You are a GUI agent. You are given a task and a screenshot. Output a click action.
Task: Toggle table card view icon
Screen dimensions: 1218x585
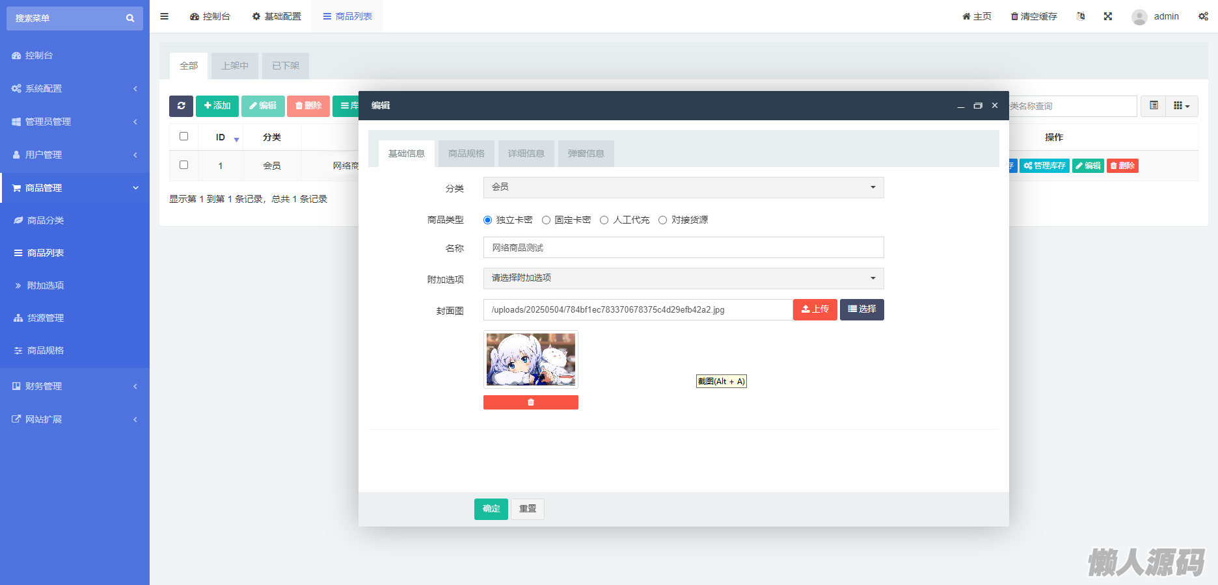(x=1154, y=106)
